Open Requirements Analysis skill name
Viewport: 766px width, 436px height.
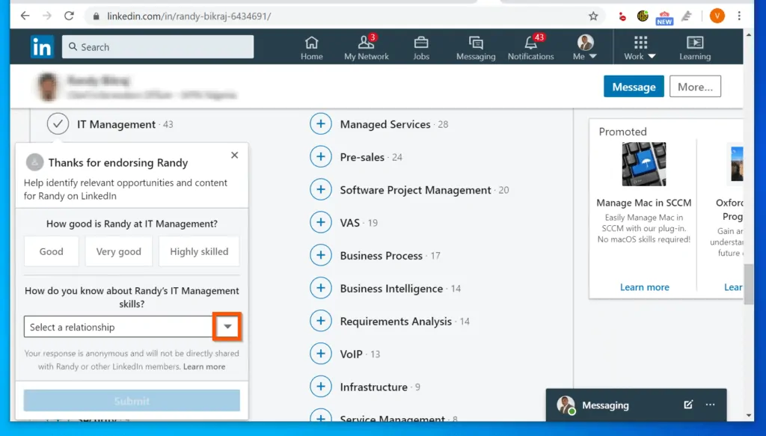click(x=396, y=322)
